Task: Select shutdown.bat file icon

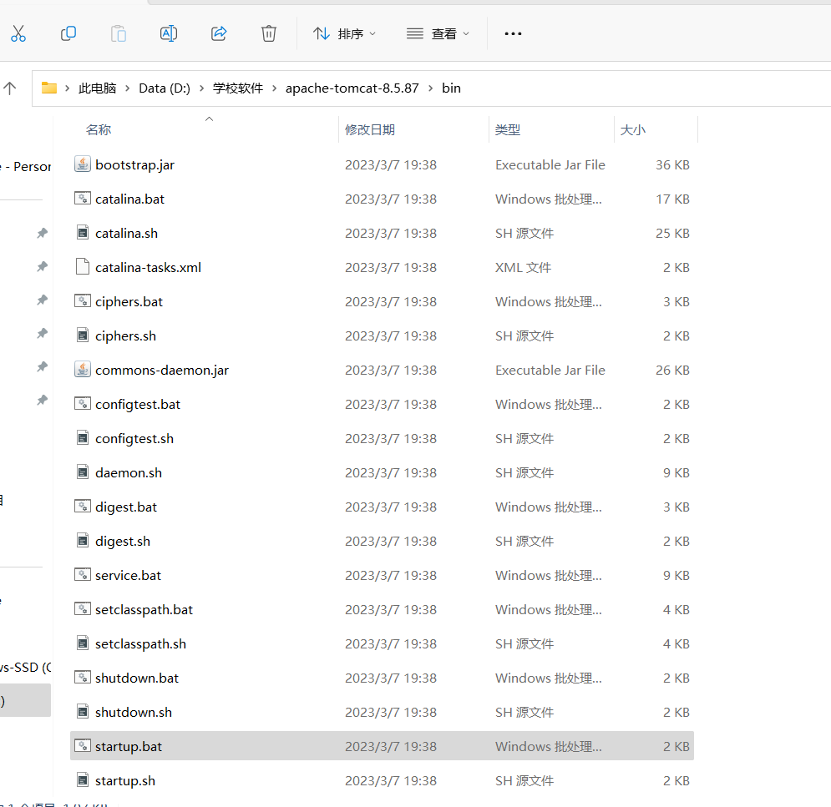Action: [82, 678]
